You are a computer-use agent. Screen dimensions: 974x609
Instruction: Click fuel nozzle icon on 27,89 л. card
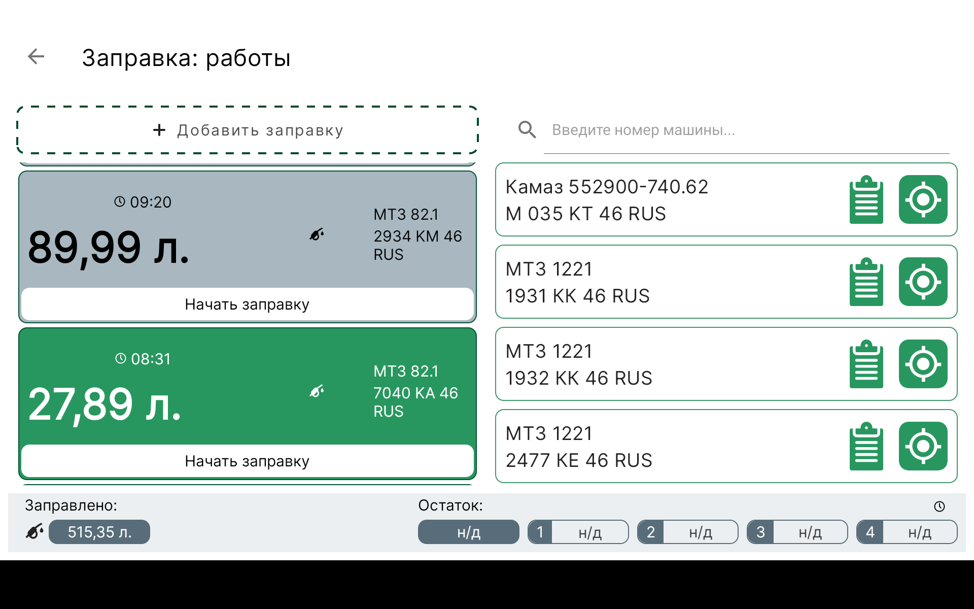317,391
